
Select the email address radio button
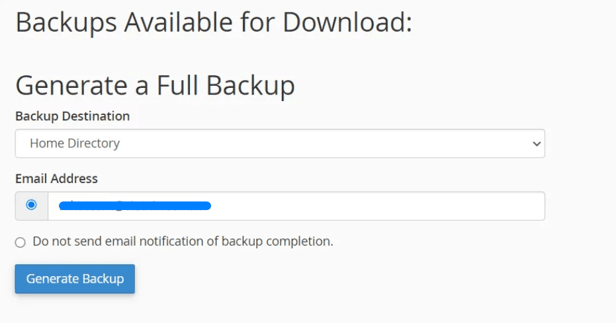pyautogui.click(x=31, y=205)
